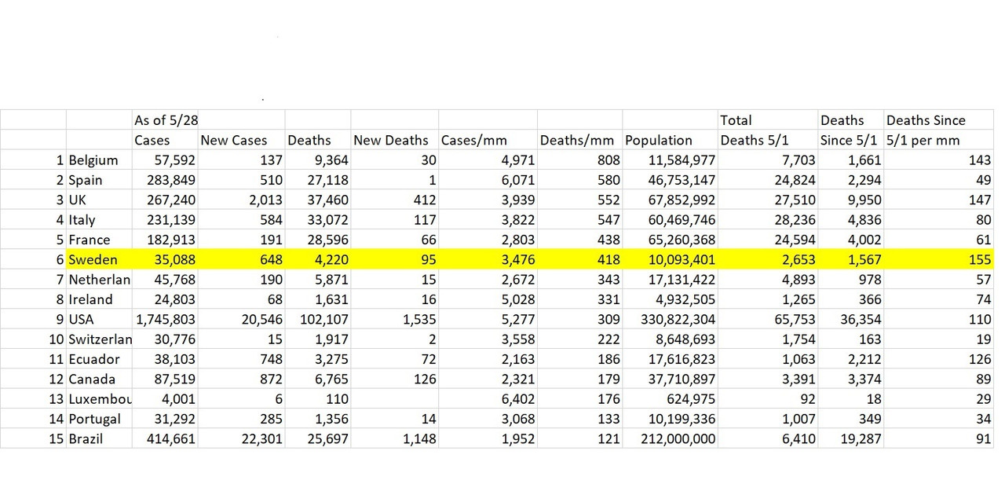Select Sweden's deaths value 4,220
This screenshot has height=484, width=1005.
tap(317, 259)
